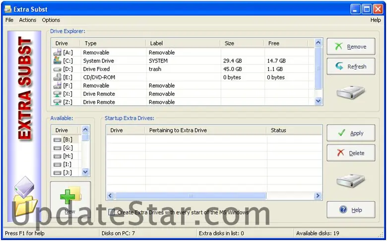Click the CD/DVD icon for drive E:
The height and width of the screenshot is (241, 387).
pyautogui.click(x=57, y=77)
